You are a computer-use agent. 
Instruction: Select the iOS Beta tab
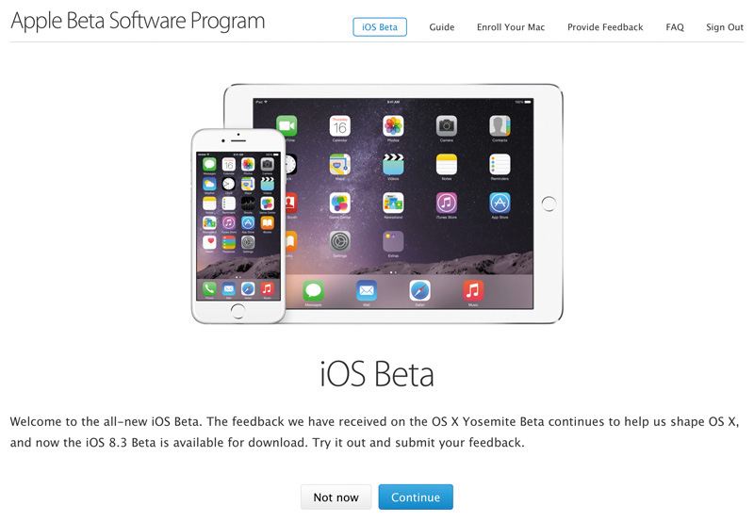tap(380, 27)
